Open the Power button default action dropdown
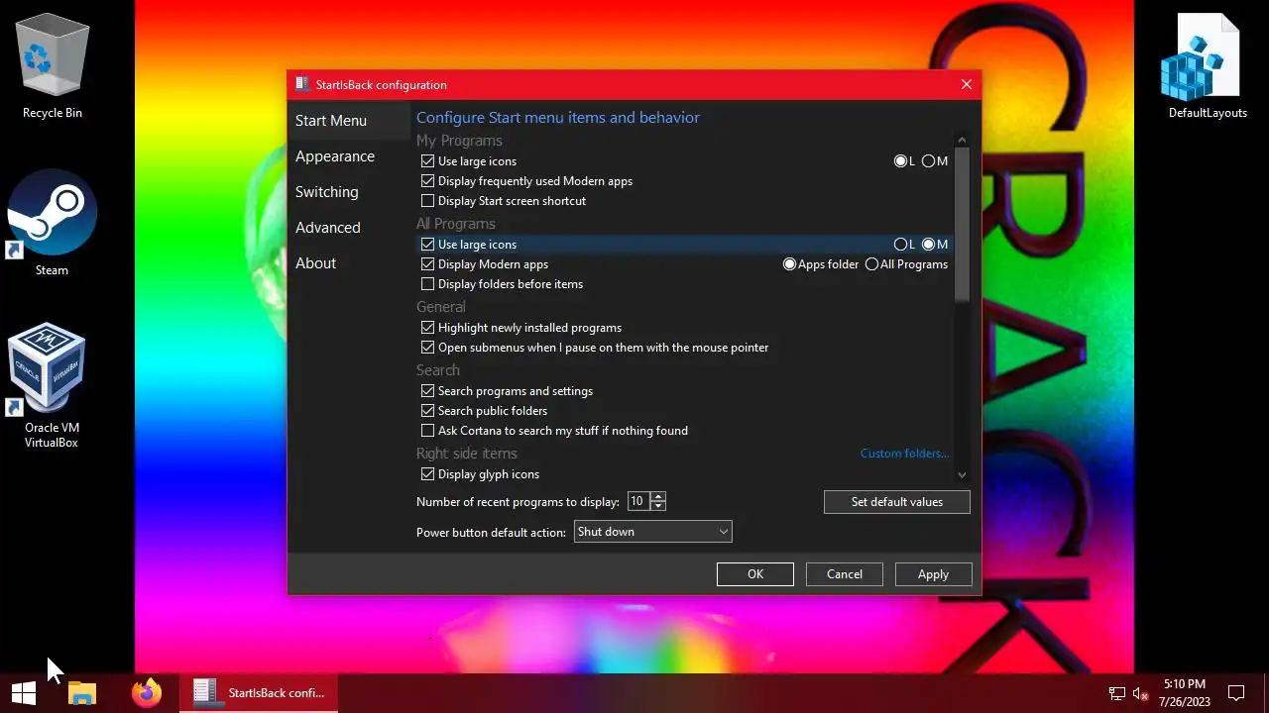The image size is (1269, 713). (x=652, y=532)
